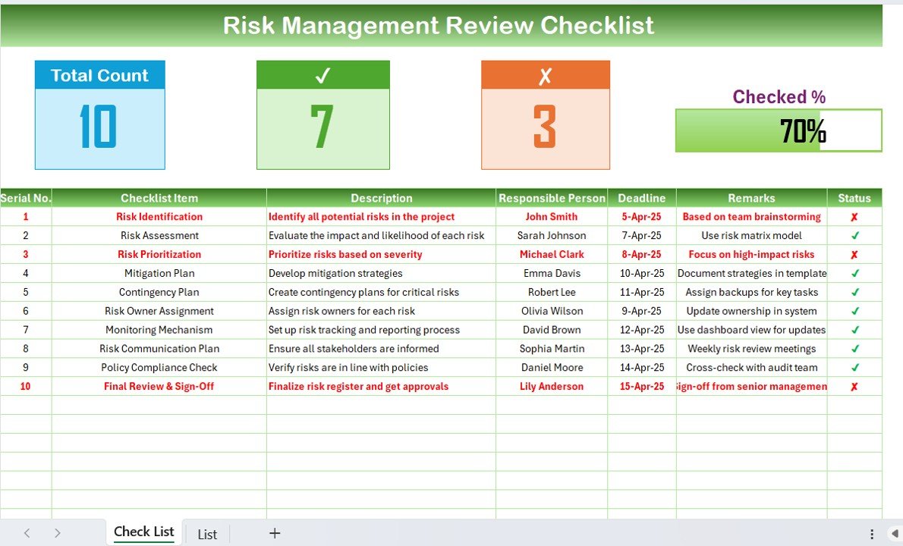Toggle status mark for Final Review & Sign-Off row
The height and width of the screenshot is (546, 903).
click(854, 387)
